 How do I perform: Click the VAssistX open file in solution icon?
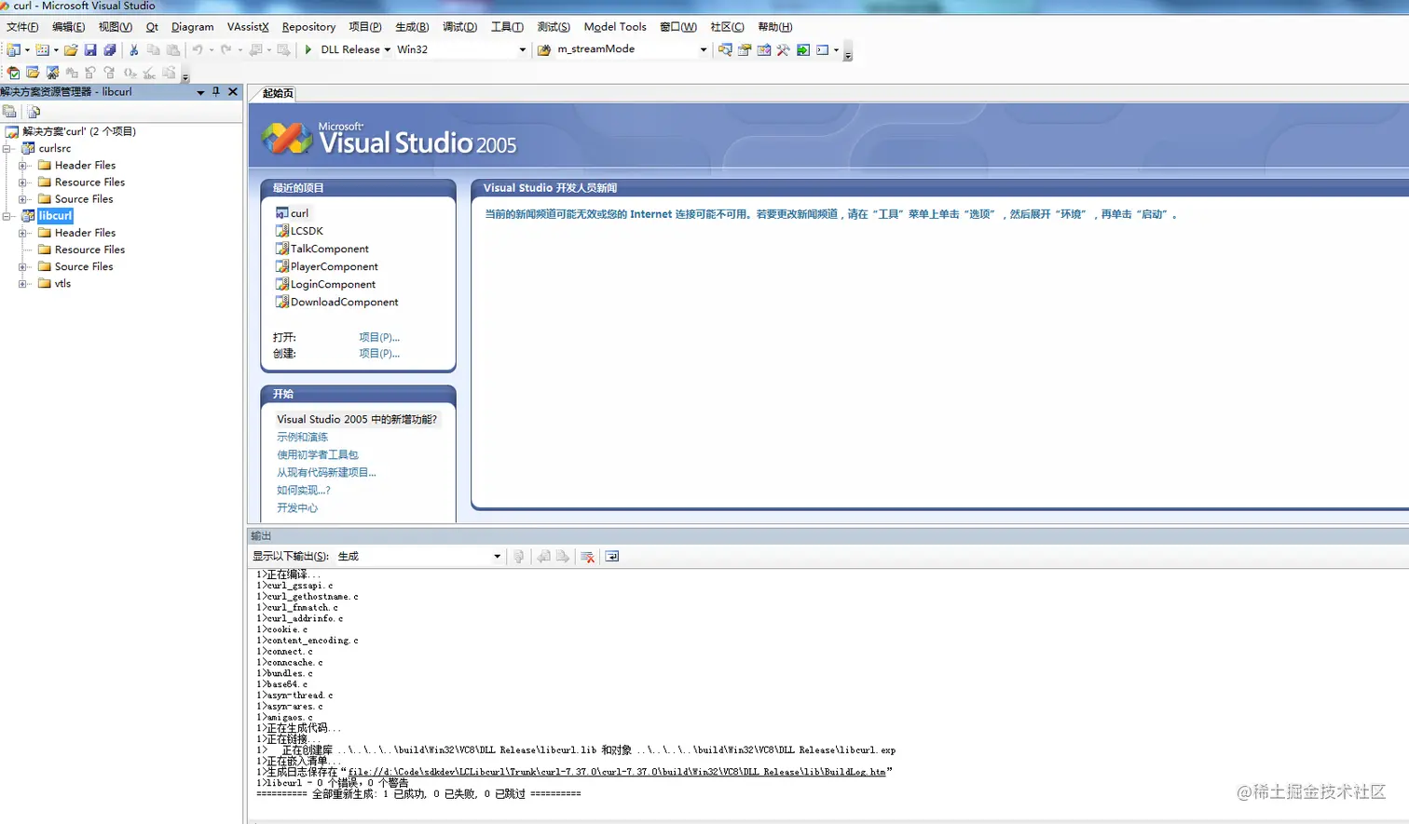(x=33, y=73)
